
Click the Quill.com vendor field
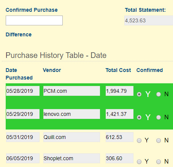tap(71, 137)
